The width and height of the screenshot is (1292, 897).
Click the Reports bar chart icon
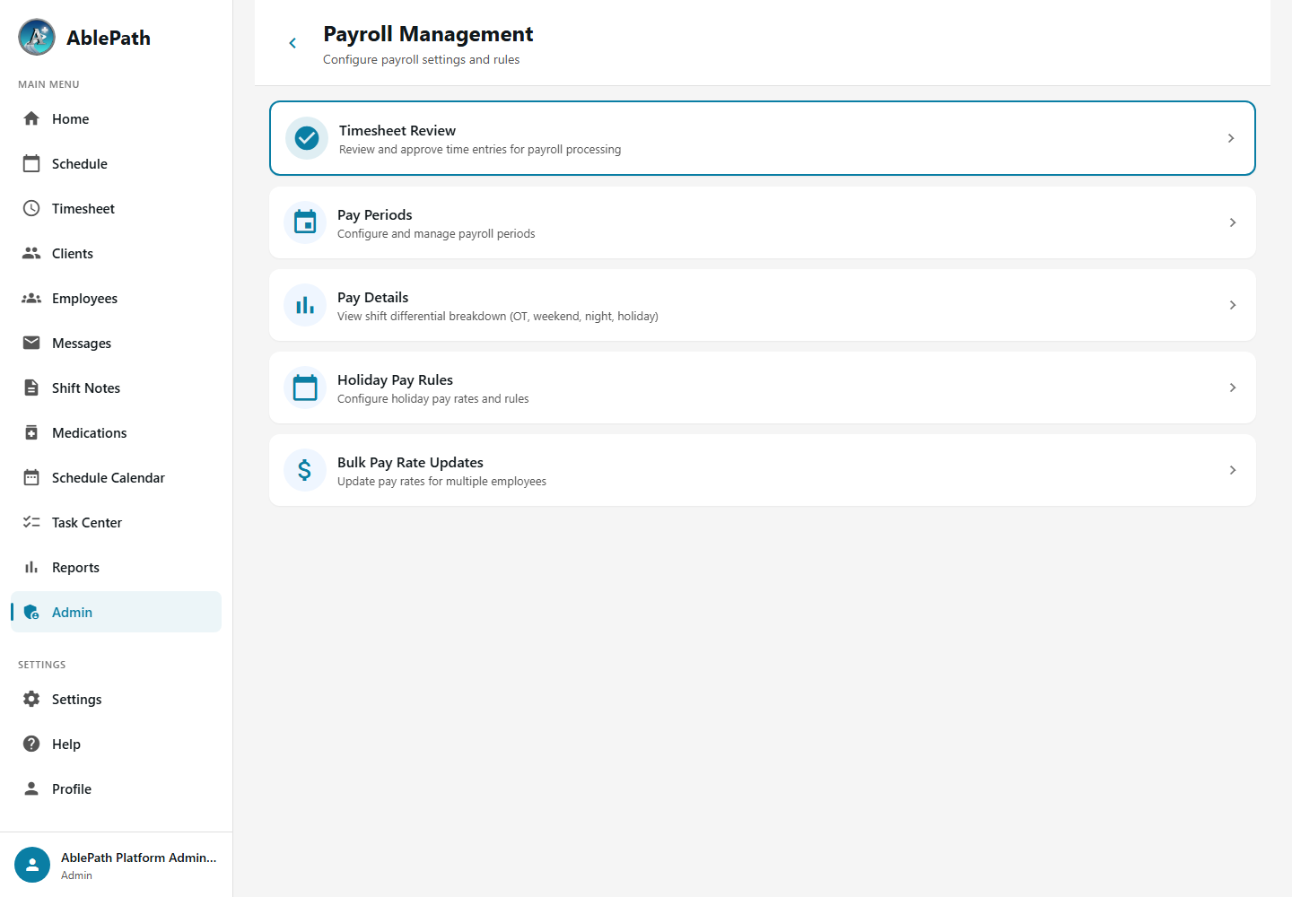tap(31, 567)
